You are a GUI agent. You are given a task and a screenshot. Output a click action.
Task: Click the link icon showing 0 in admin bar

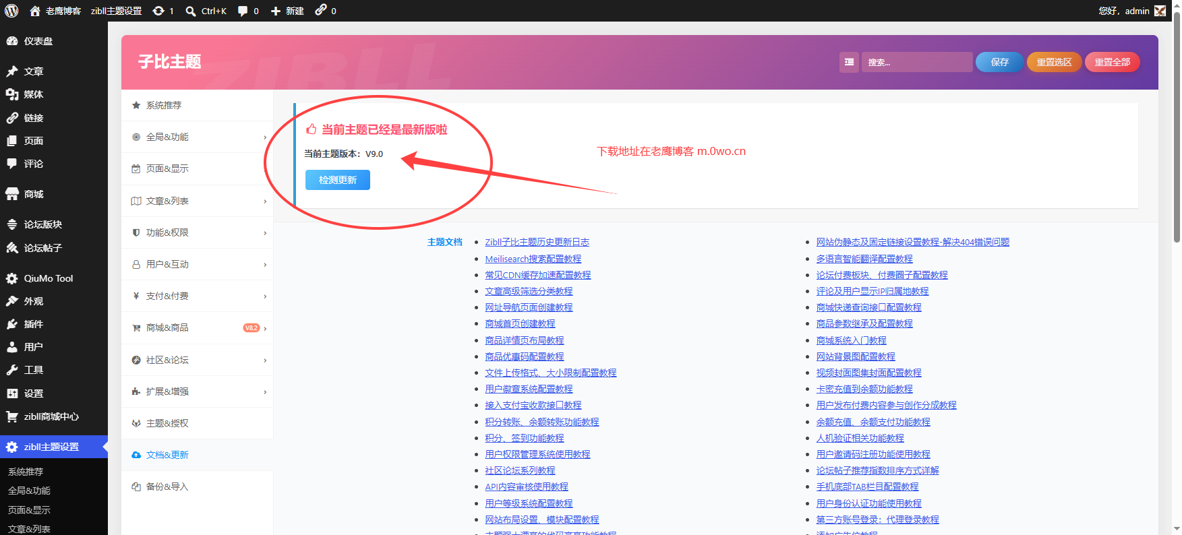(x=321, y=10)
